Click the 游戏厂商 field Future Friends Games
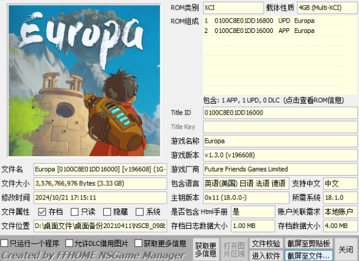Image resolution: width=359 pixels, height=261 pixels. [x=280, y=170]
